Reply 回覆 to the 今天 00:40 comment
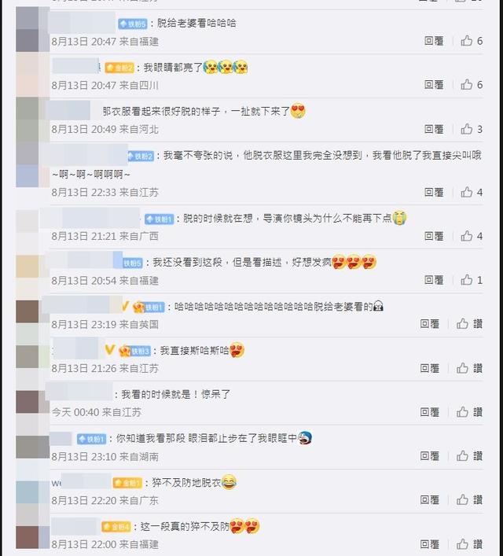The image size is (503, 556). pos(430,412)
